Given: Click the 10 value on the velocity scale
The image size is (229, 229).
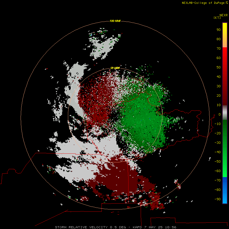Looking at the screenshot, I should (219, 105).
